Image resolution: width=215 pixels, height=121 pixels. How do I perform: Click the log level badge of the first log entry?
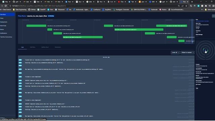click(20, 60)
